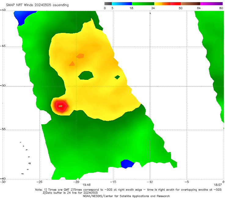The width and height of the screenshot is (226, 198).
Task: Click the longitude label "-30" at the bottom left
Action: tap(3, 182)
